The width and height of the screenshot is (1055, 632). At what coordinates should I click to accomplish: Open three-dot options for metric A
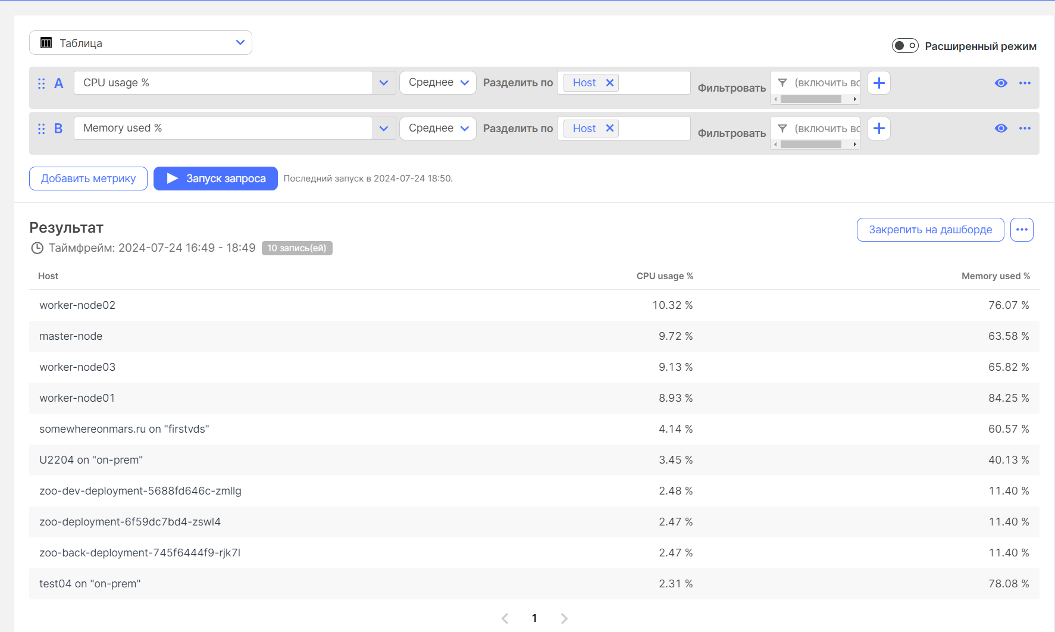coord(1024,83)
